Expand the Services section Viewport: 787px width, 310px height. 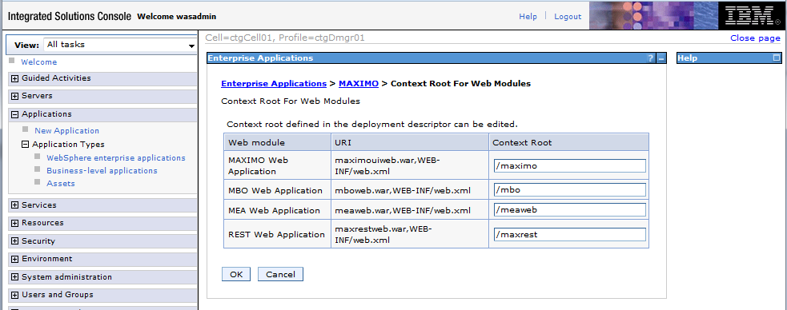click(14, 205)
